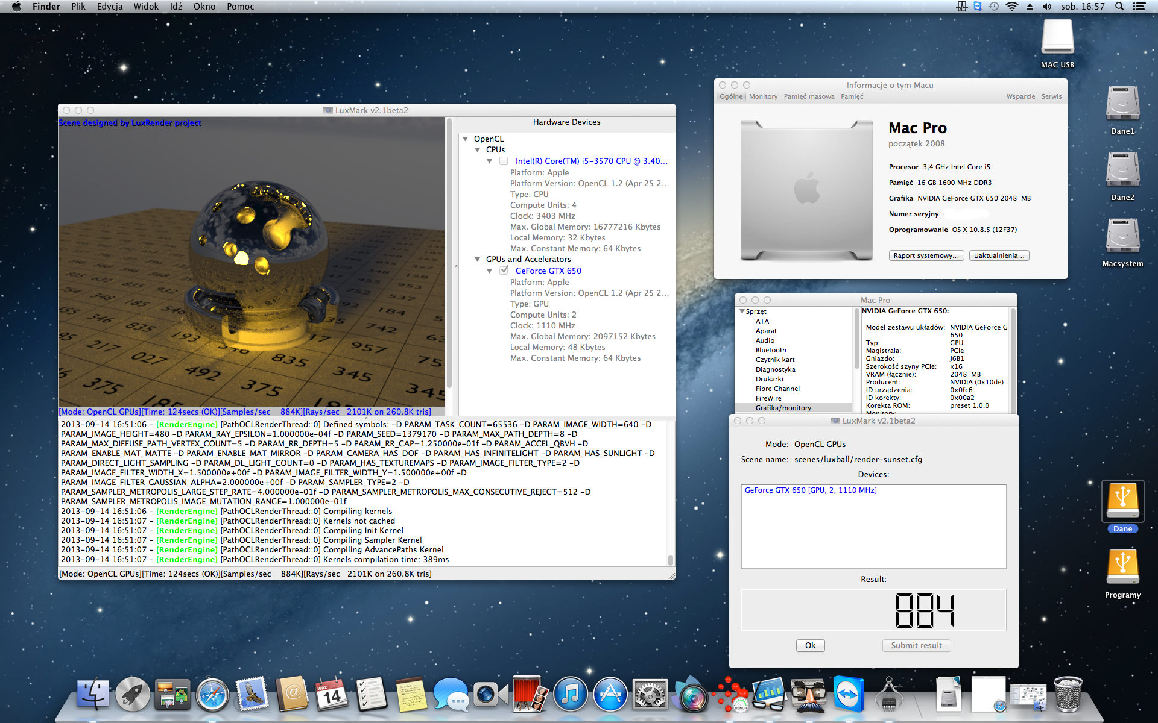Open System Preferences gear icon

tap(650, 695)
